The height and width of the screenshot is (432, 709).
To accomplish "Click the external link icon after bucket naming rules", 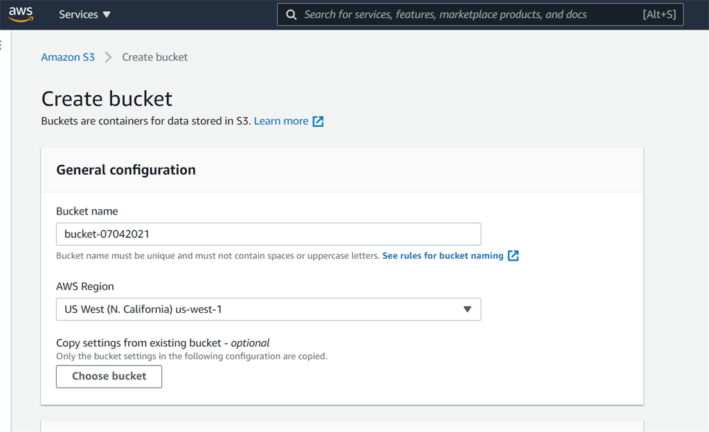I will [x=513, y=255].
